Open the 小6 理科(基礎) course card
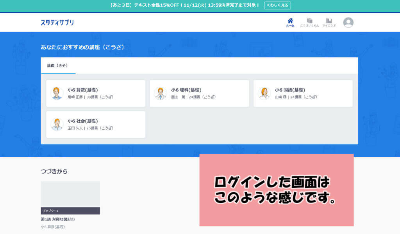Screen dimensions: 400x234 coord(199,93)
